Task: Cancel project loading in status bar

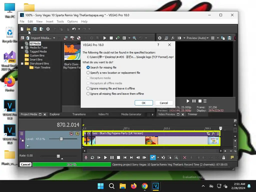Action: point(26,164)
